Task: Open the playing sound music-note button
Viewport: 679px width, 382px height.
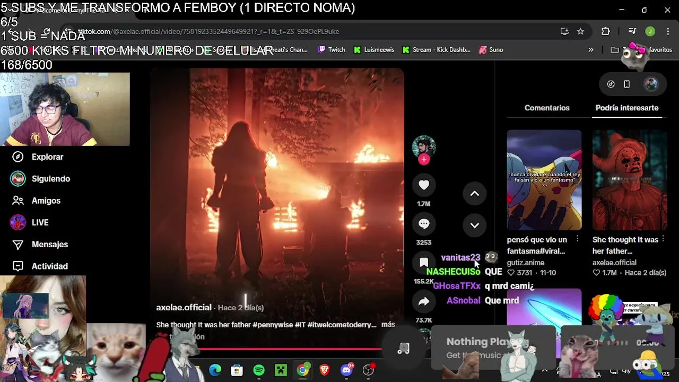Action: (403, 348)
